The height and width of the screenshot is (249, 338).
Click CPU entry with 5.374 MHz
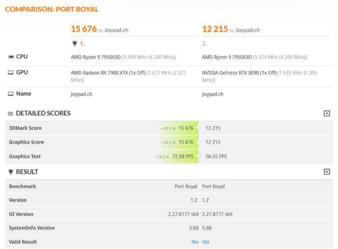254,57
